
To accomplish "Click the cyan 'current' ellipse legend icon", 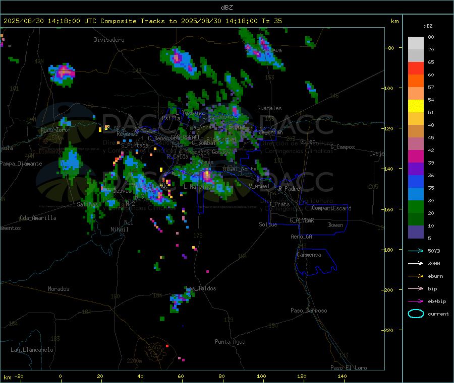I will point(416,314).
